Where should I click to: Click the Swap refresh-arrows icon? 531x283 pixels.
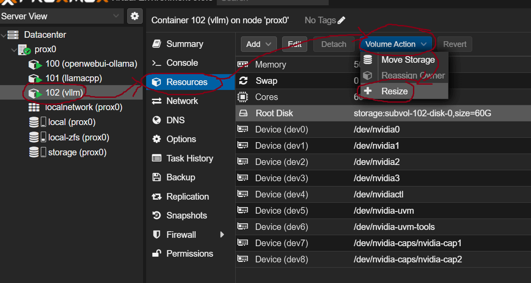point(243,81)
